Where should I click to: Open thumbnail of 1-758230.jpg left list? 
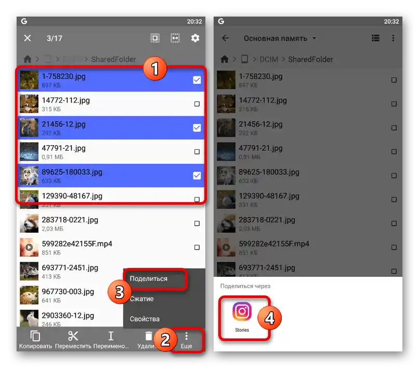29,80
